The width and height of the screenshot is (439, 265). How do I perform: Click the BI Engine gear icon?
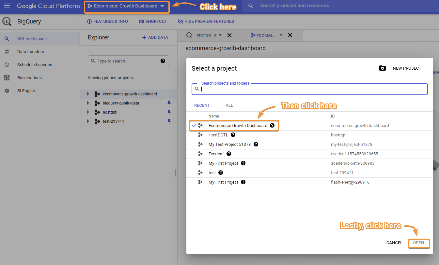(x=7, y=91)
